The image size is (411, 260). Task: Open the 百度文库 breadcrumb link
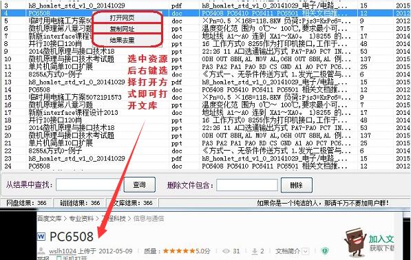click(50, 218)
